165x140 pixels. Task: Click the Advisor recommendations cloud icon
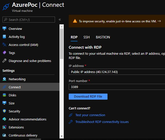(4, 119)
